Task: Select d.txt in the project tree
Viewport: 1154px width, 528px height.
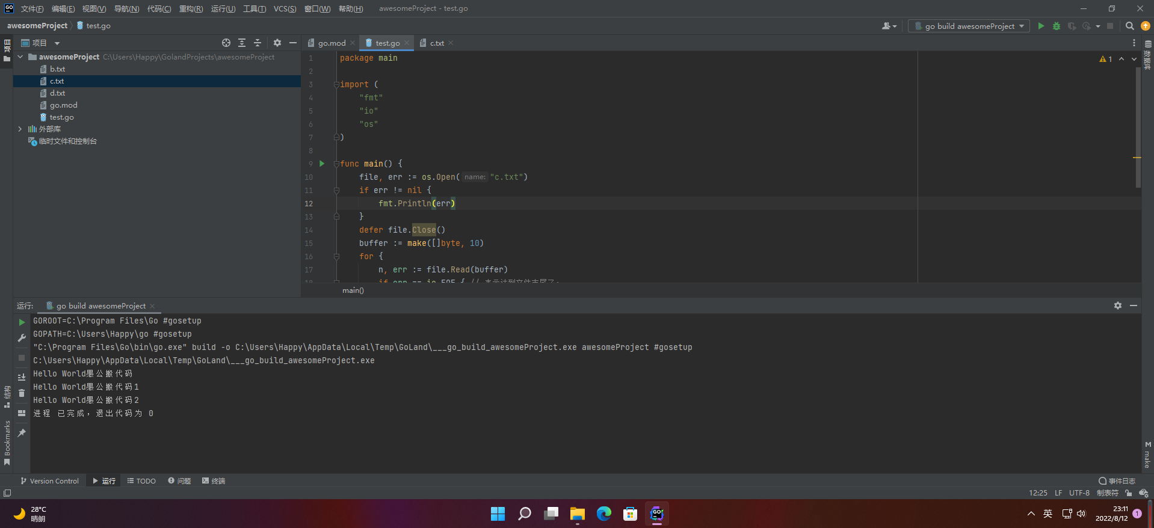Action: pos(57,93)
